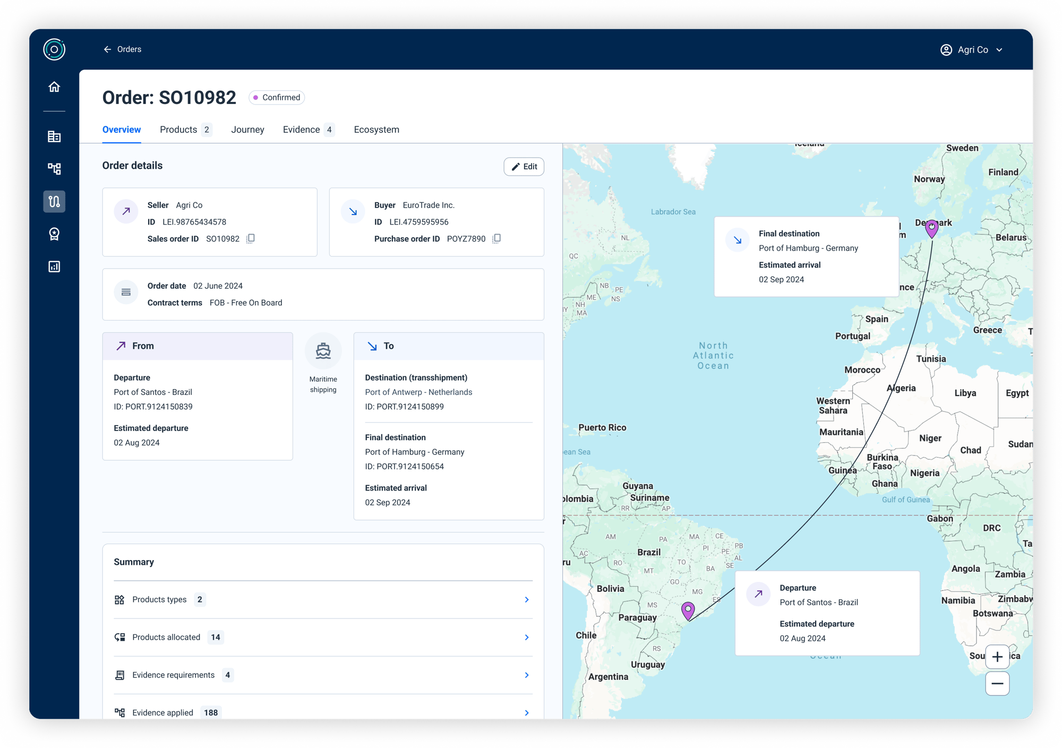Click the buyer ID LEI.4759595956
This screenshot has width=1062, height=748.
[x=419, y=222]
